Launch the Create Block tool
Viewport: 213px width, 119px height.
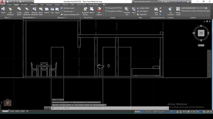[19, 11]
